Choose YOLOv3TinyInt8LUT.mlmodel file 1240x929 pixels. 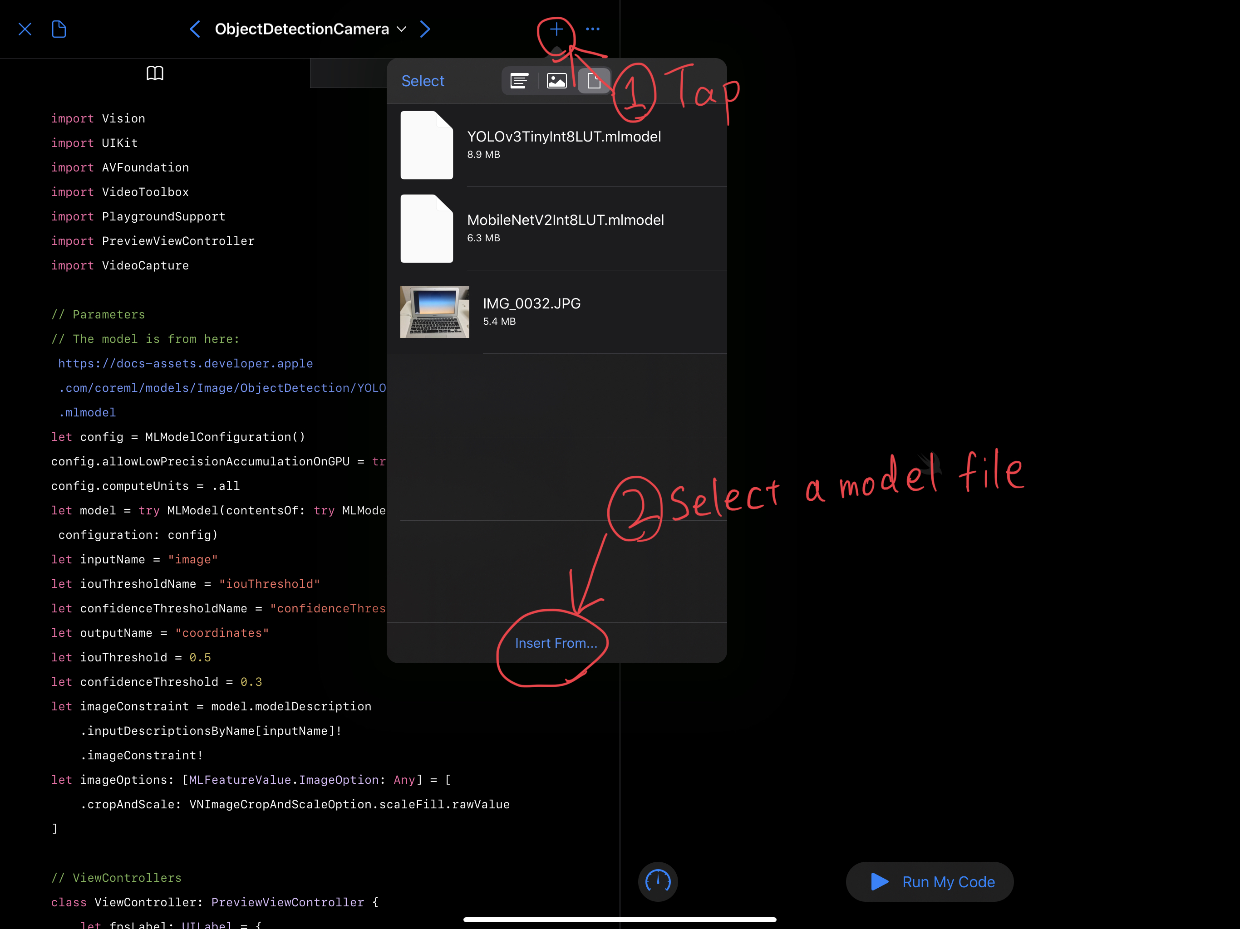[x=563, y=137]
